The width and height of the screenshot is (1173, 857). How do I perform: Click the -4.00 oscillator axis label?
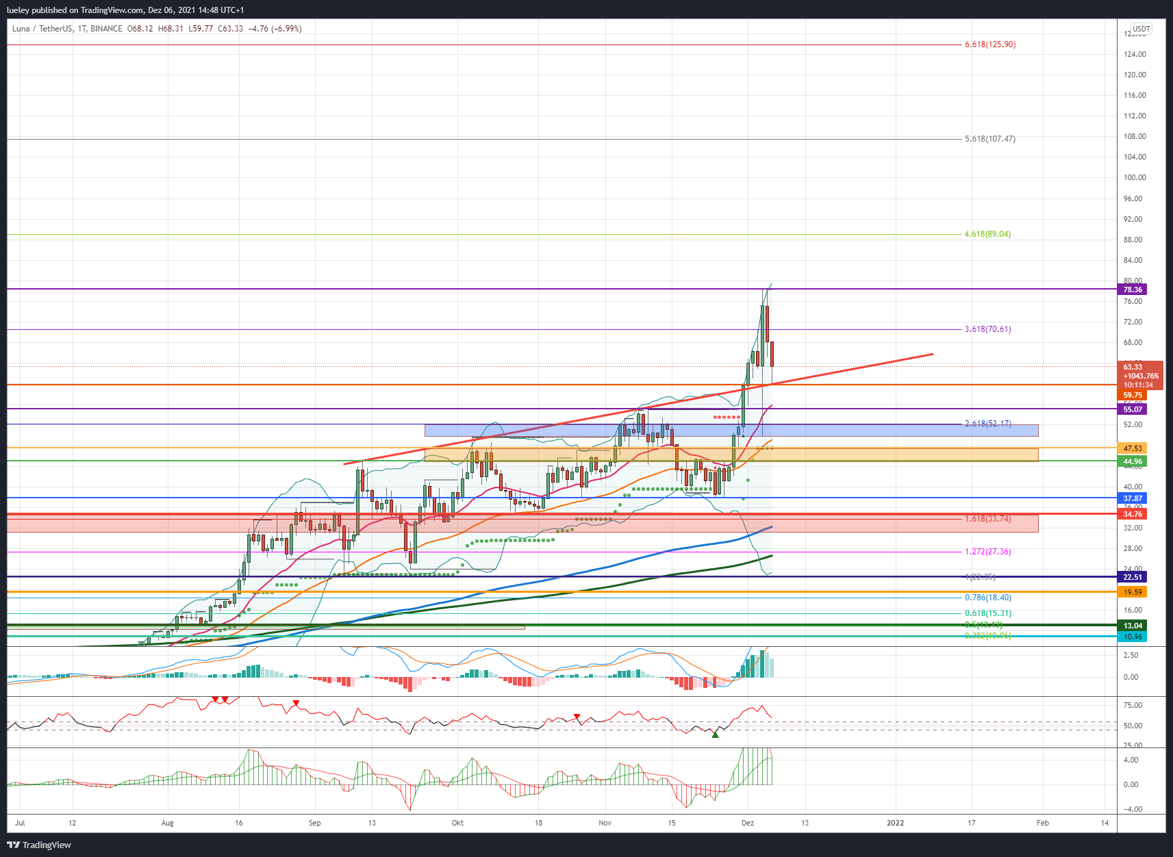tap(1133, 809)
